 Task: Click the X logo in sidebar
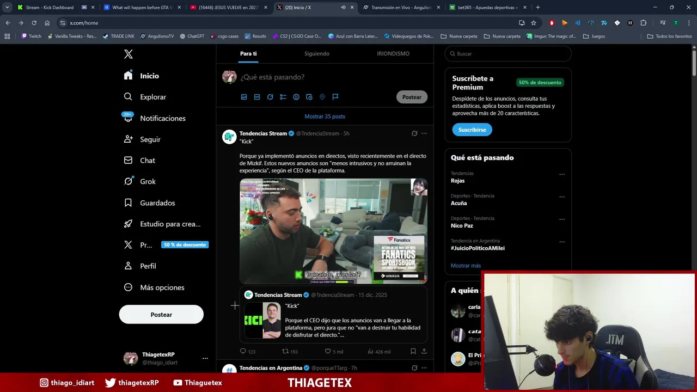click(128, 54)
